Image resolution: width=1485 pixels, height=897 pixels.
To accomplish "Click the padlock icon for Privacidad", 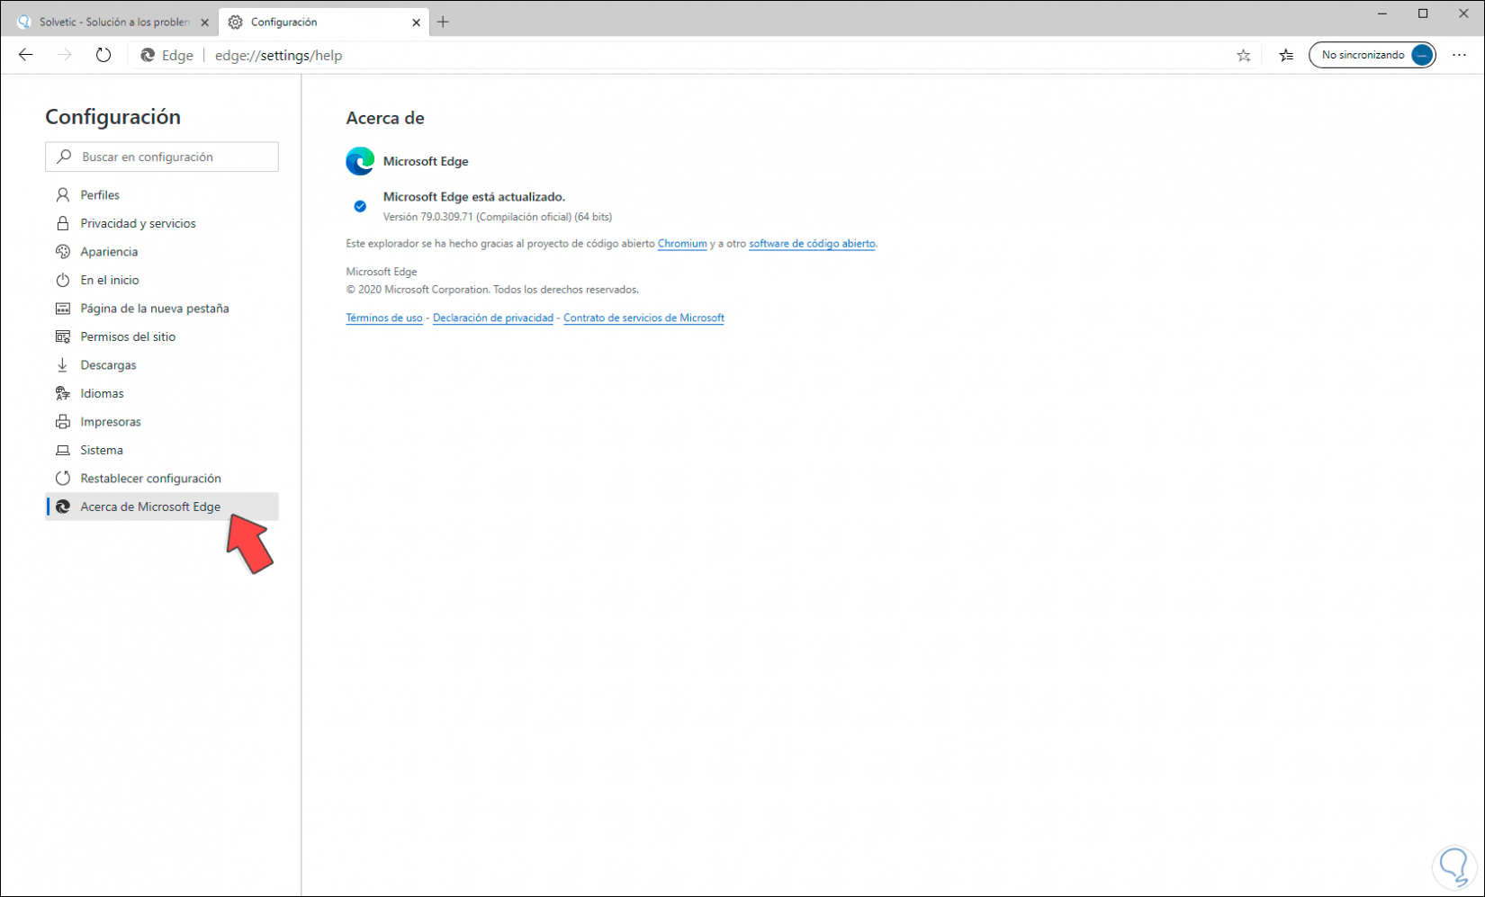I will tap(63, 223).
